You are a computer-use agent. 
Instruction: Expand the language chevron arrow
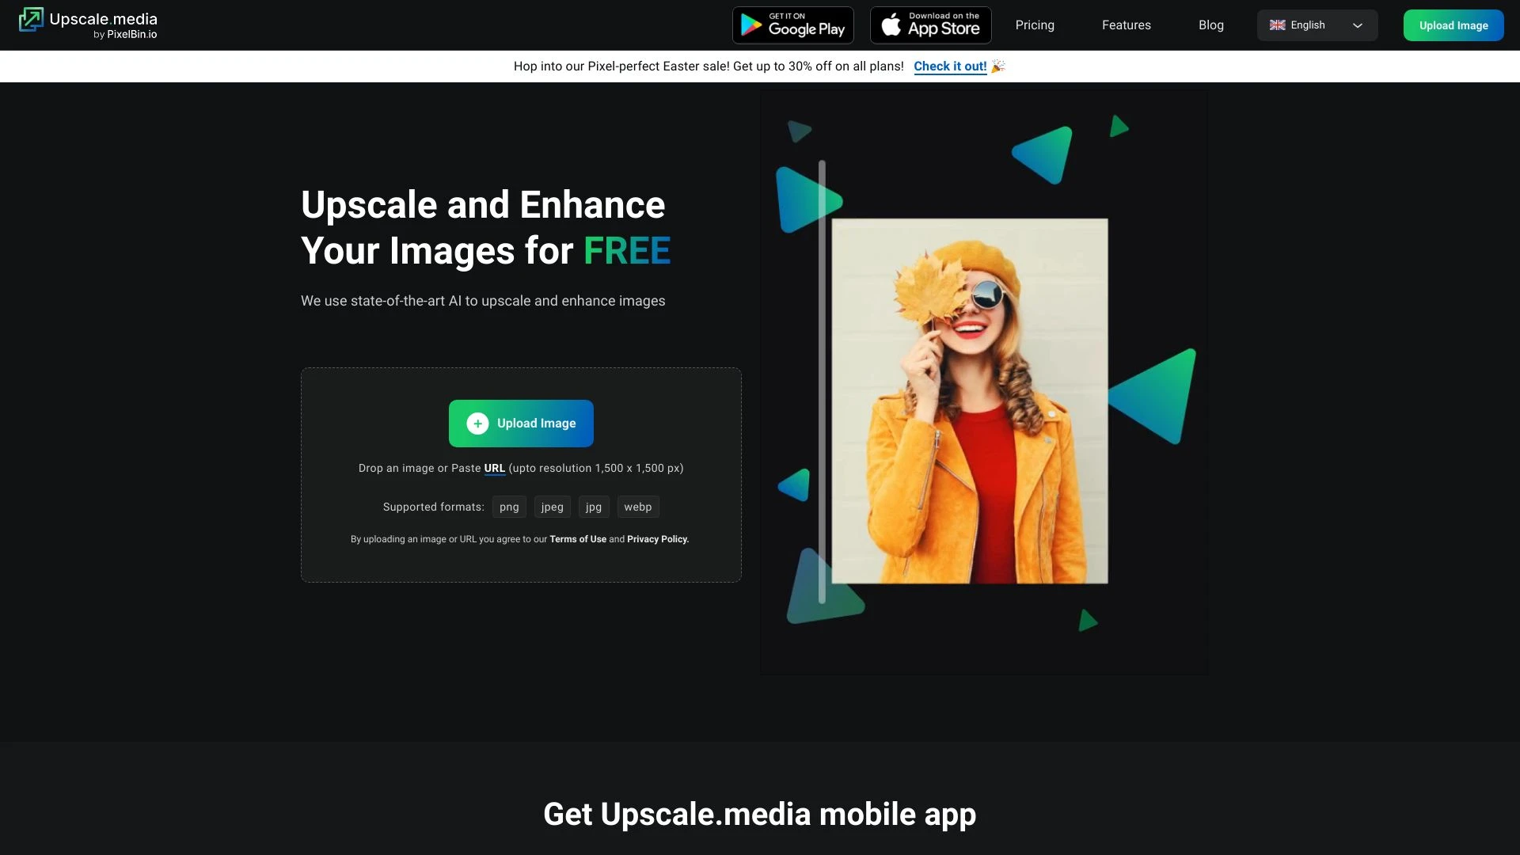(x=1357, y=25)
